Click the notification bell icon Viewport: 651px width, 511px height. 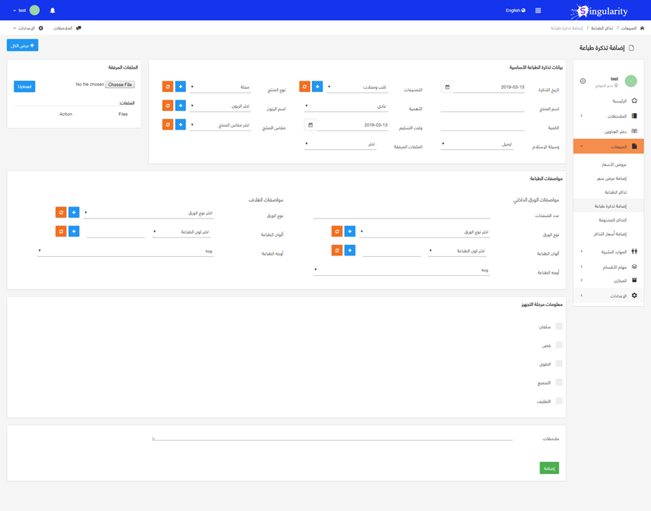point(52,11)
